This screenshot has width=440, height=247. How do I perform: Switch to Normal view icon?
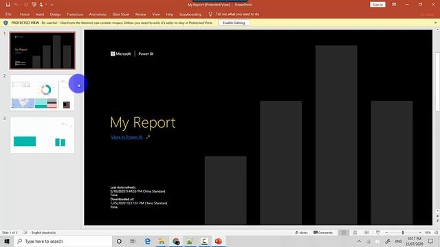click(344, 233)
